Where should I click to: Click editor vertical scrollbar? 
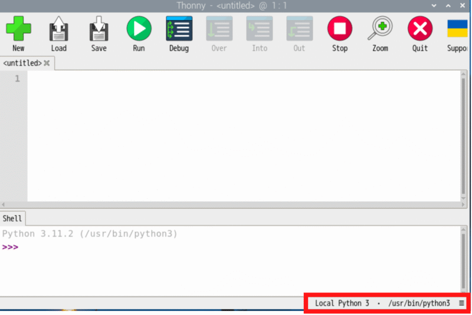coord(463,136)
